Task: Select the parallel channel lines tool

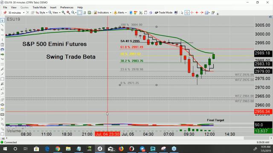Action: 2,30
